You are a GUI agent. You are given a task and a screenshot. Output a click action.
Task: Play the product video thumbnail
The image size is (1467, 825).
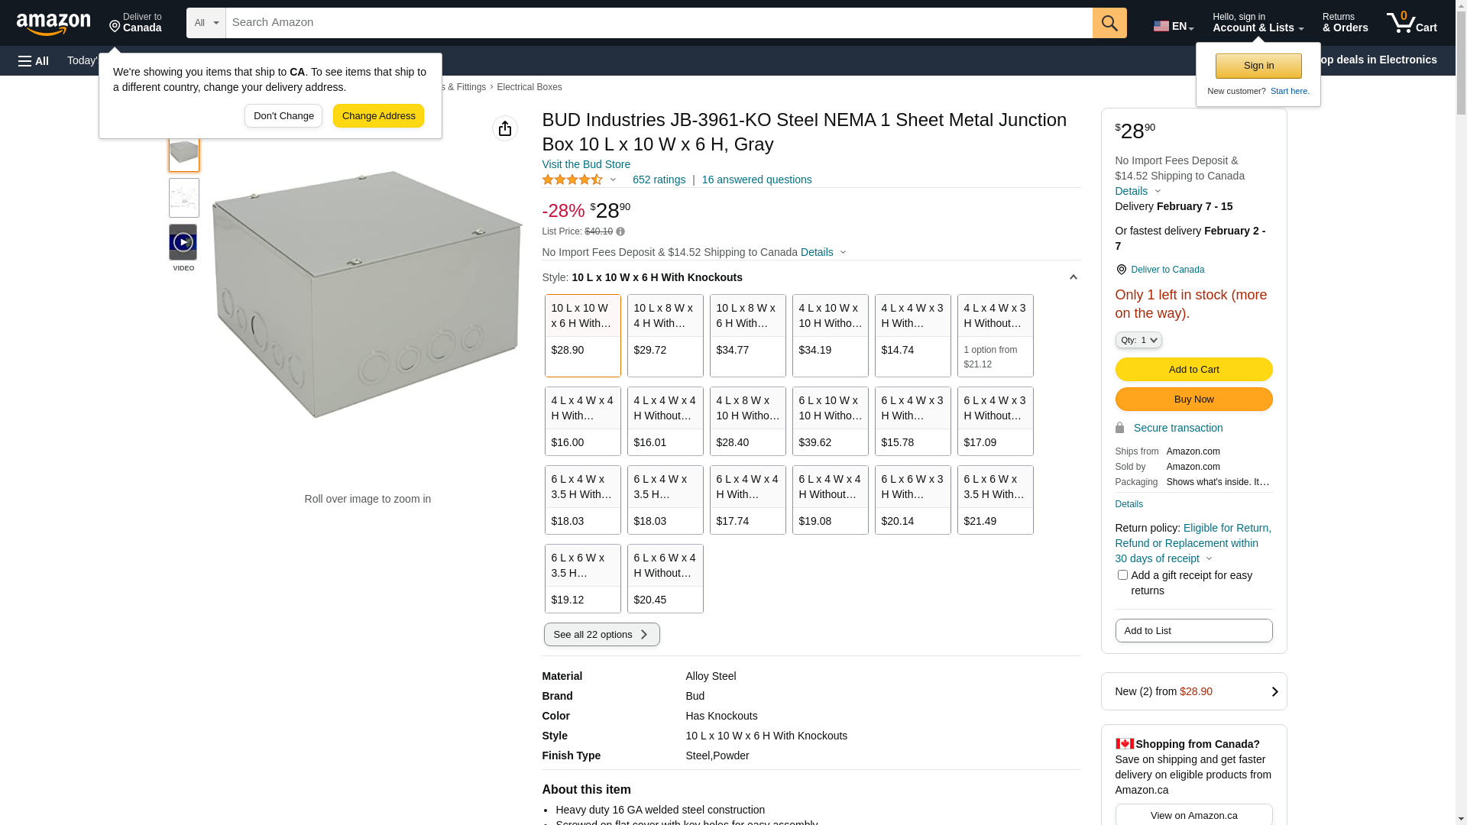[x=183, y=242]
